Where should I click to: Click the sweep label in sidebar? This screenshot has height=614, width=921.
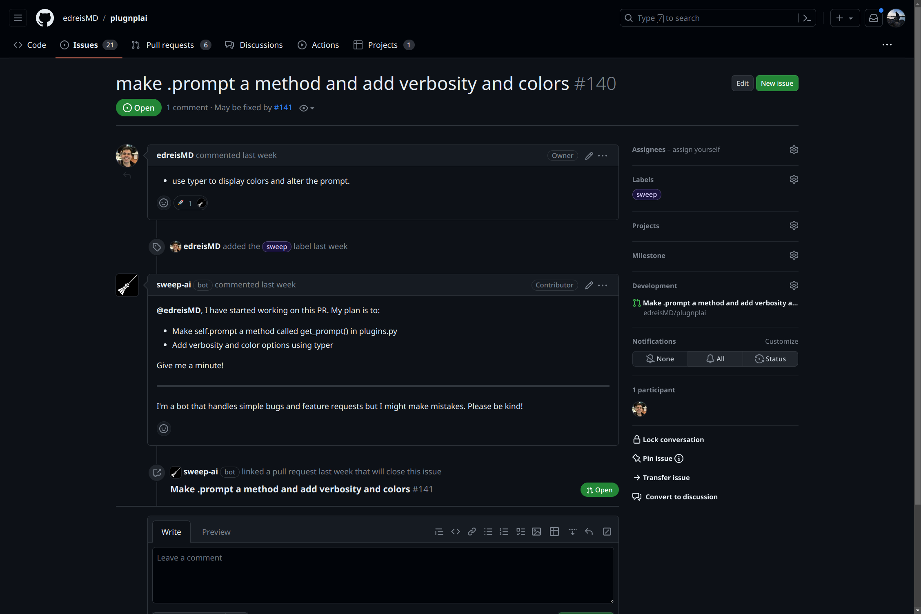tap(646, 194)
